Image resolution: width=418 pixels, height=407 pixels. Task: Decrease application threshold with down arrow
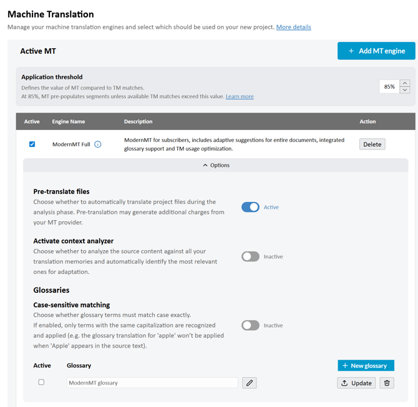click(405, 90)
